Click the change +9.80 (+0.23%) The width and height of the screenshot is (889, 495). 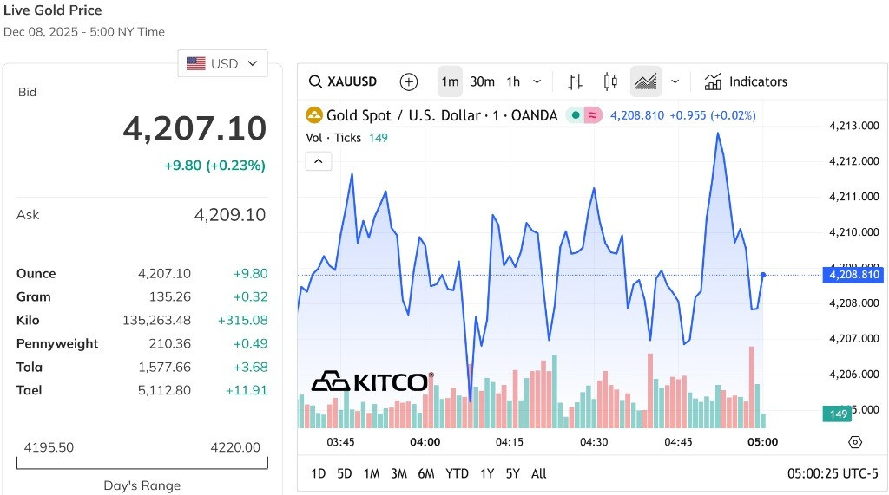pos(215,166)
